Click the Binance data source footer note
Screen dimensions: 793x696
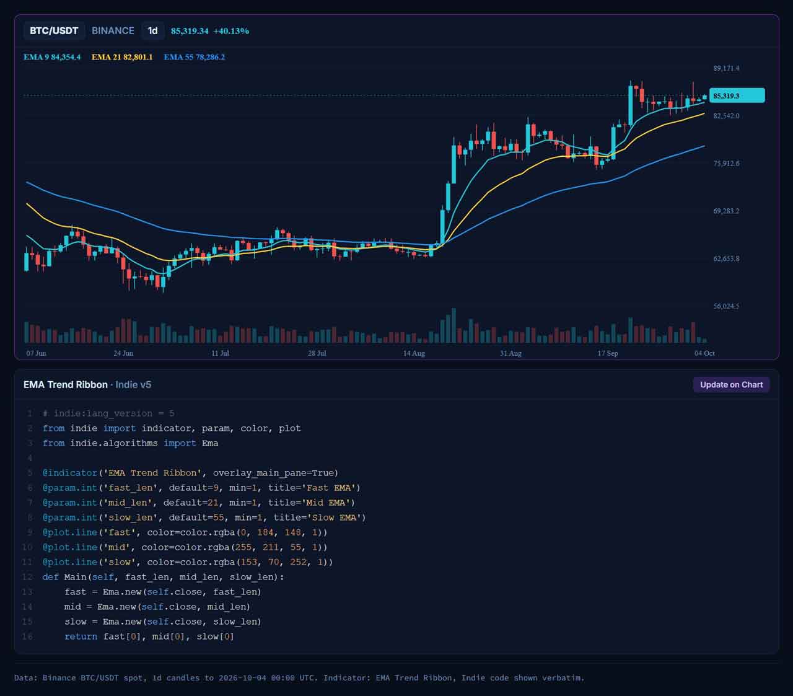tap(299, 678)
